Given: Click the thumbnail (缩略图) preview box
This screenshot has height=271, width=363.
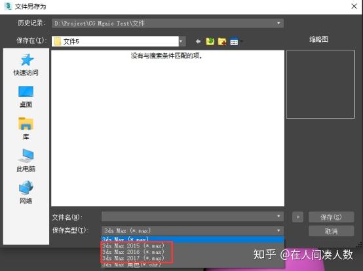Looking at the screenshot, I should (x=320, y=84).
